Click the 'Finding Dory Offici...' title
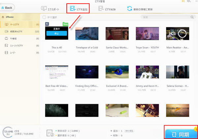The height and width of the screenshot is (139, 198). point(87,86)
